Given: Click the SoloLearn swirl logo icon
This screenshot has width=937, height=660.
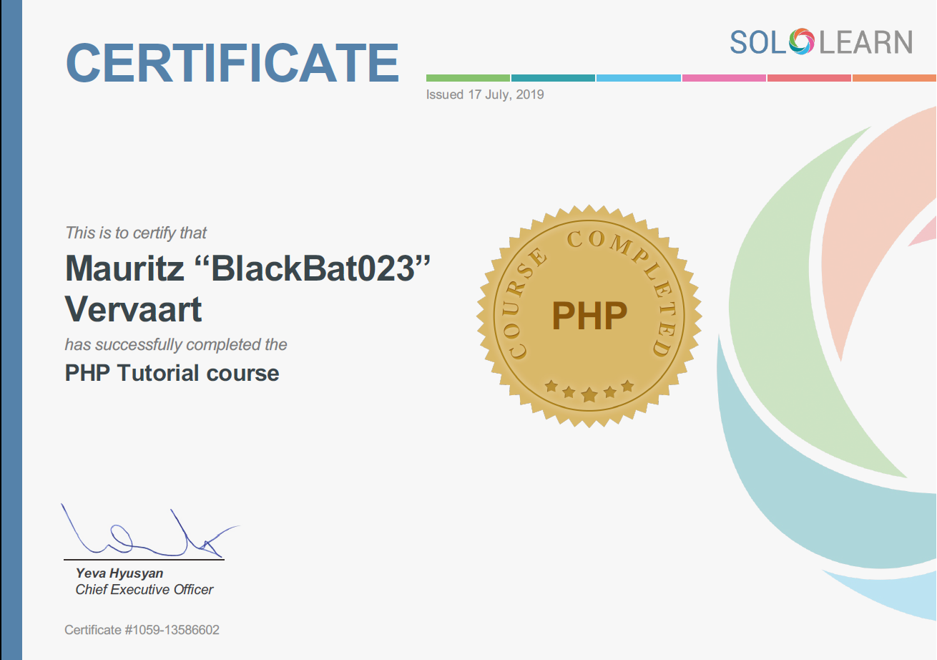Looking at the screenshot, I should 802,42.
